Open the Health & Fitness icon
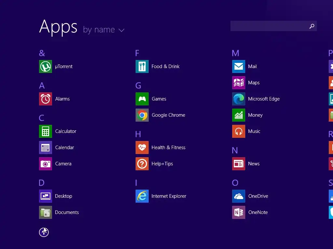The height and width of the screenshot is (249, 333). tap(142, 148)
